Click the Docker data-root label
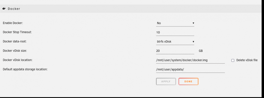This screenshot has height=98, width=264. (x=15, y=41)
